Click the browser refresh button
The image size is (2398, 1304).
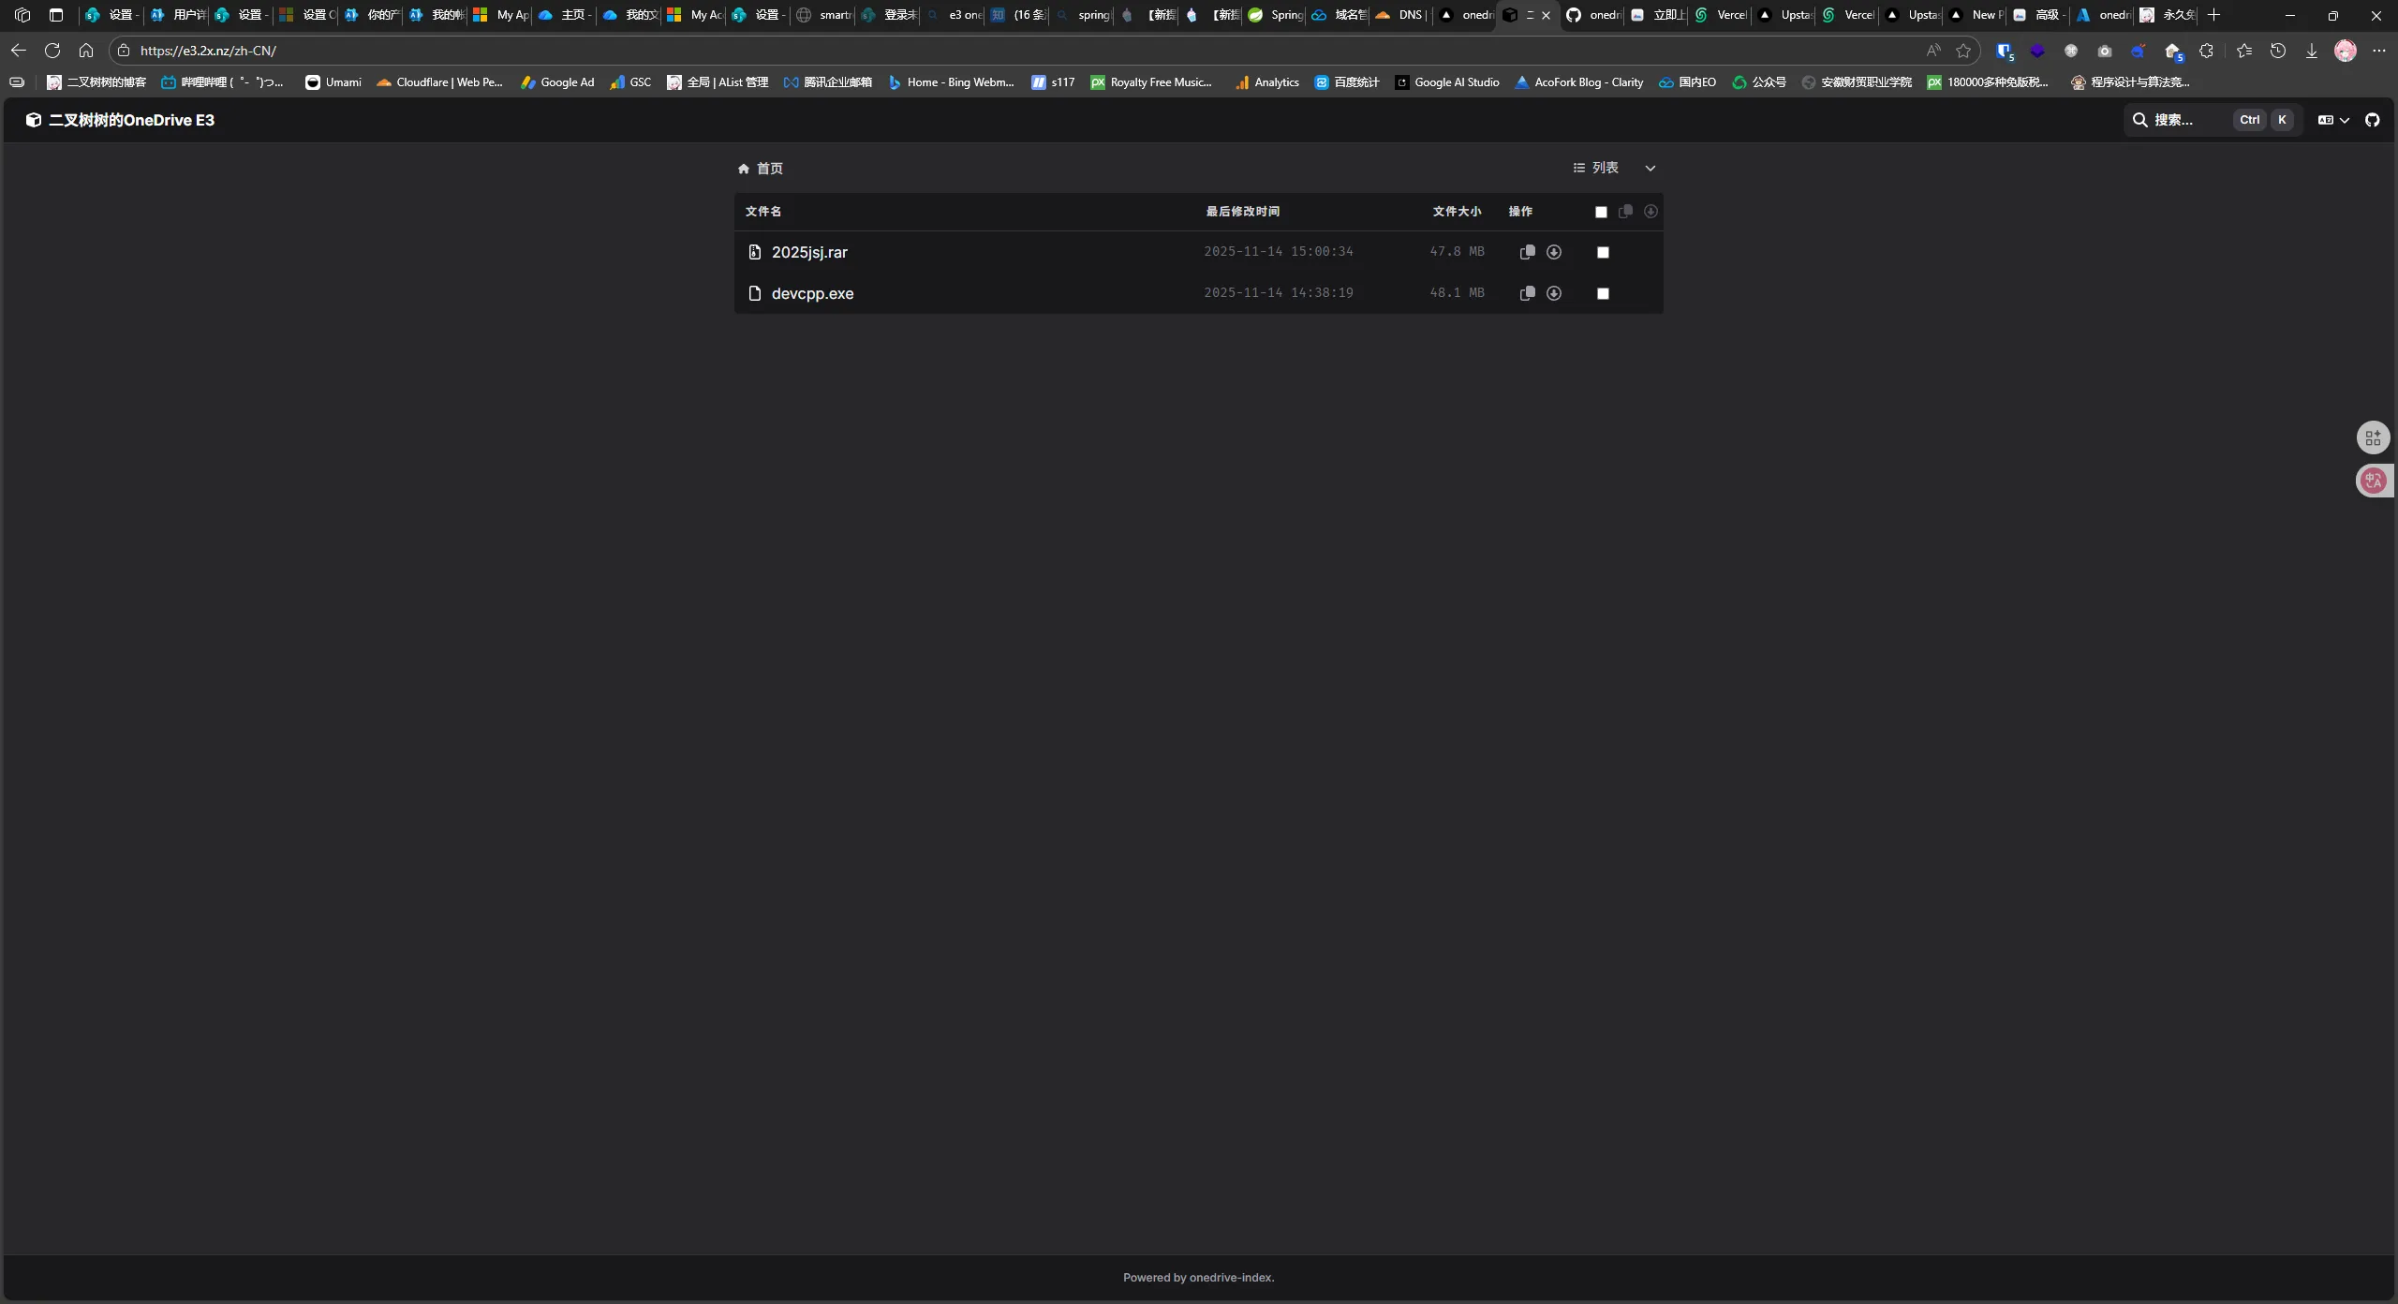52,51
